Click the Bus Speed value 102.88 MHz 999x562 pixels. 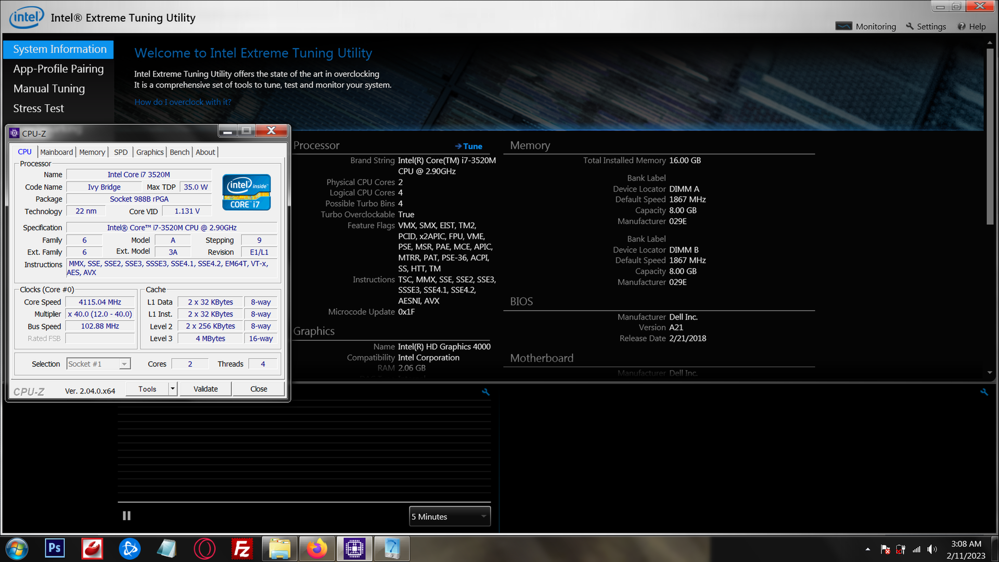(100, 326)
